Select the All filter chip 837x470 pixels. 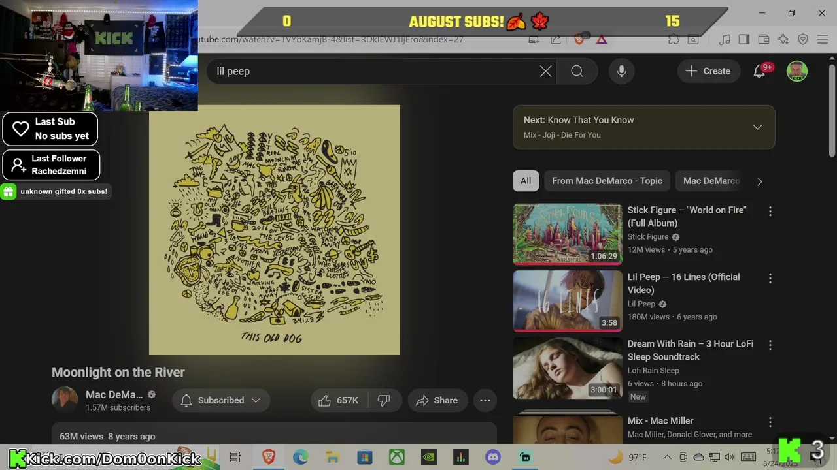(x=526, y=181)
